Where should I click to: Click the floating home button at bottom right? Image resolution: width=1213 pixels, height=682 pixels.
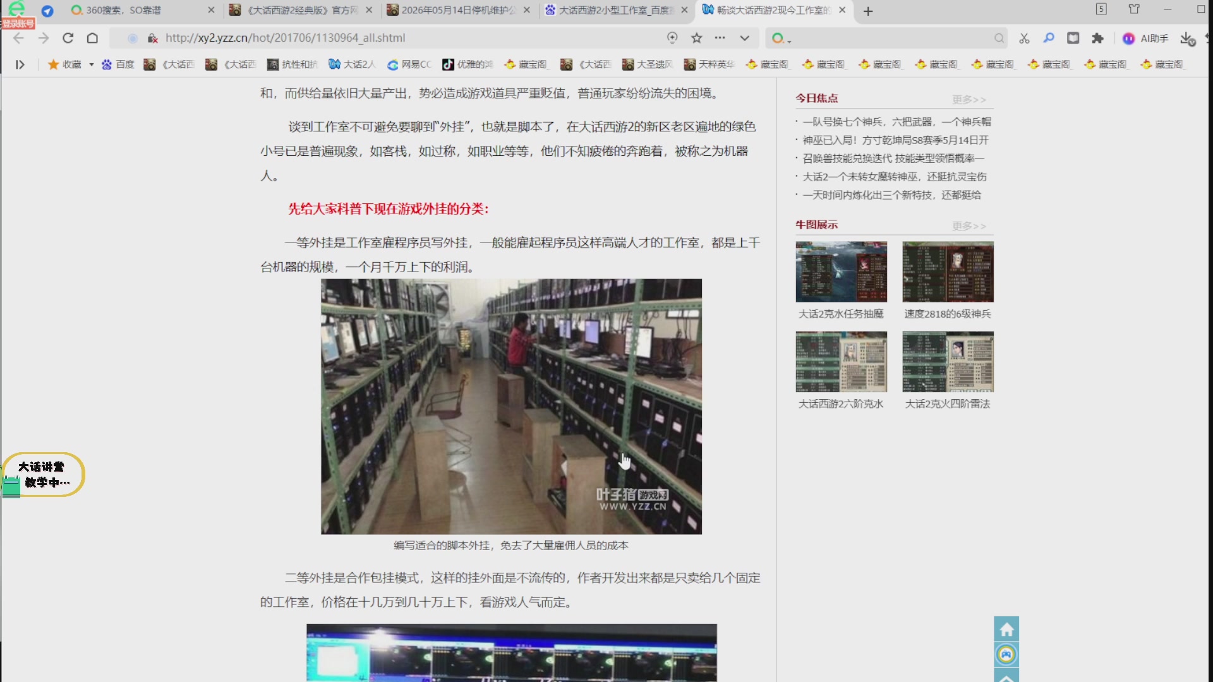[1006, 629]
